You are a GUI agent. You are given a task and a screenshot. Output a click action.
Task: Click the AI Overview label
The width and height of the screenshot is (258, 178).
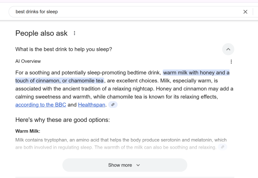[28, 61]
